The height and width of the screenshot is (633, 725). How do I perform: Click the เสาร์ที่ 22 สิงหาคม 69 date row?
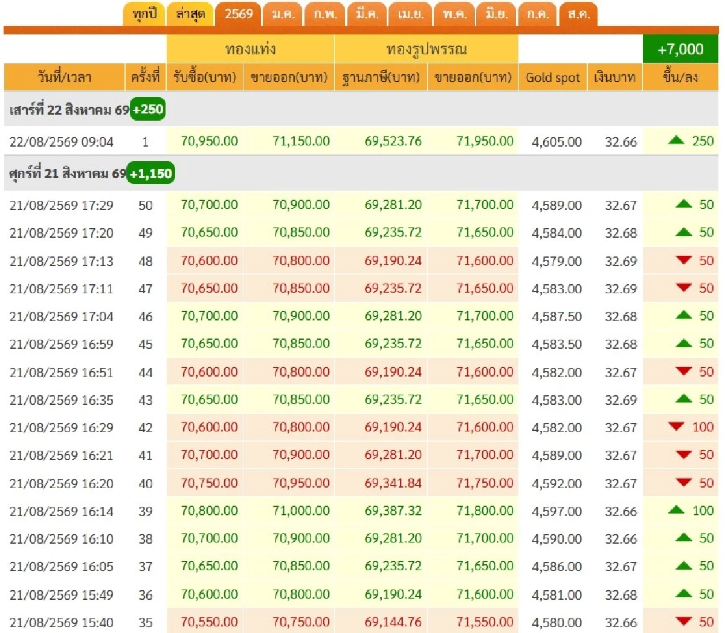[x=361, y=109]
